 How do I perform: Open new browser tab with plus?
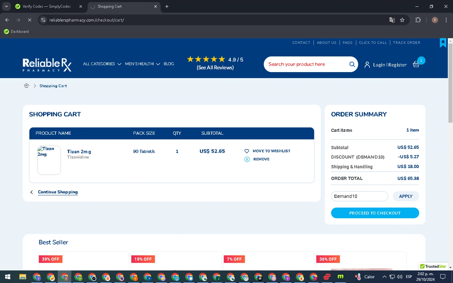[x=167, y=6]
